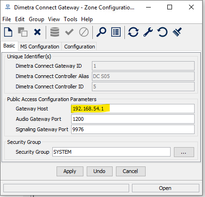The height and width of the screenshot is (197, 205).
Task: Click the list view toolbar icon
Action: (x=116, y=32)
